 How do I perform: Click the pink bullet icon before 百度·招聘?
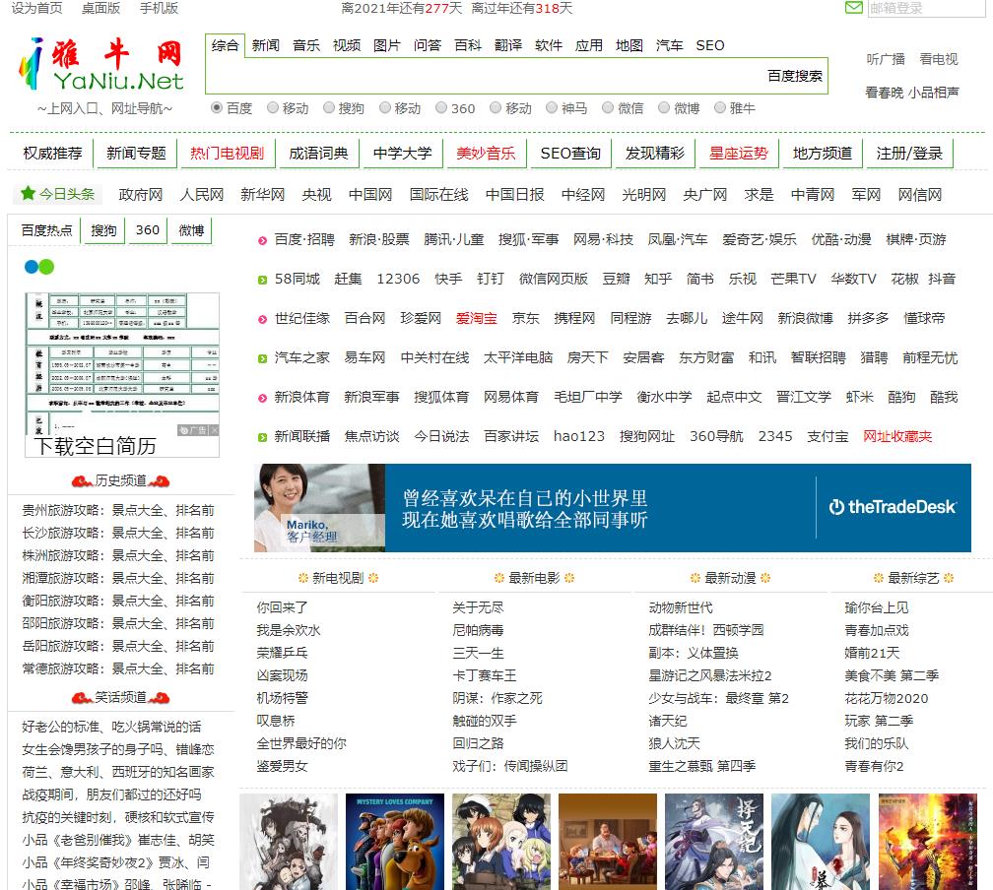(x=262, y=240)
